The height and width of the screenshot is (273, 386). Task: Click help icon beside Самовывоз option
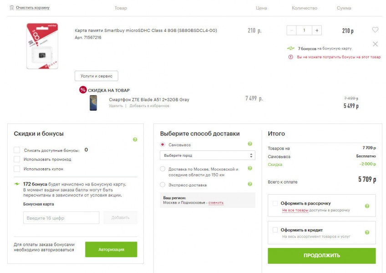click(249, 144)
